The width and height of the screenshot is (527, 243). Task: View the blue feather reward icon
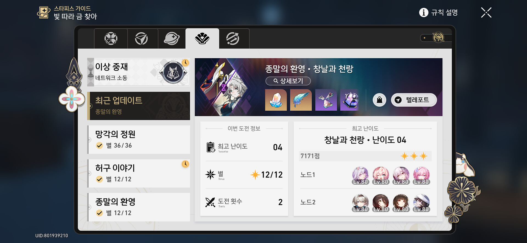pos(301,100)
